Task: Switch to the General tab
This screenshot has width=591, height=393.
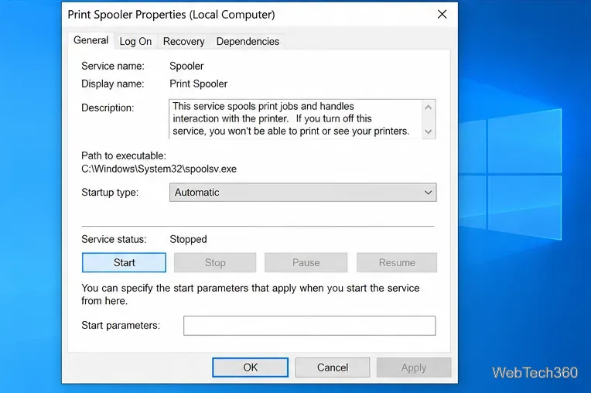Action: point(91,40)
